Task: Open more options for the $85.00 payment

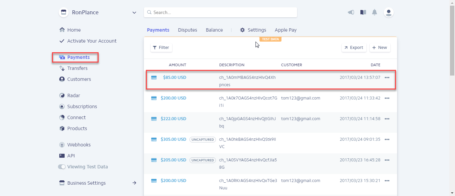Action: 387,78
